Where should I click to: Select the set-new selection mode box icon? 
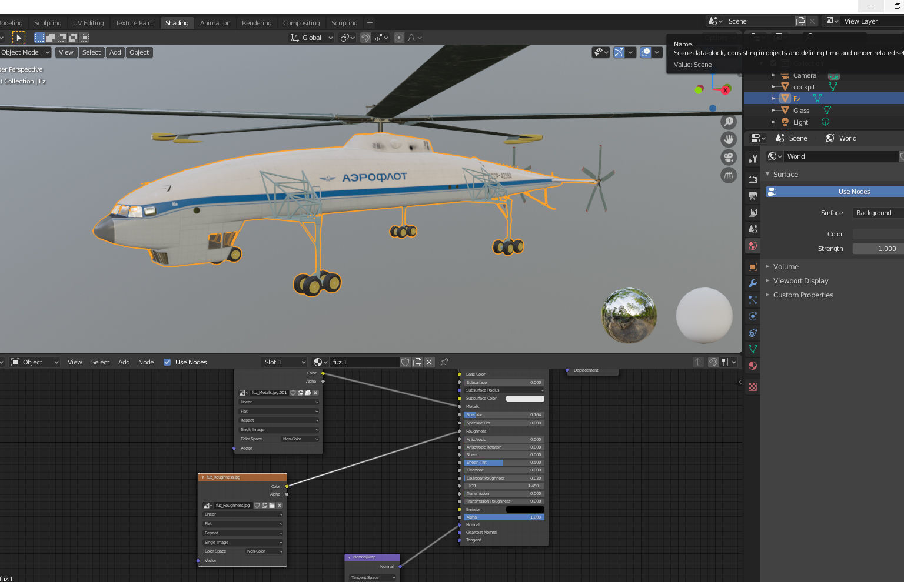point(39,38)
